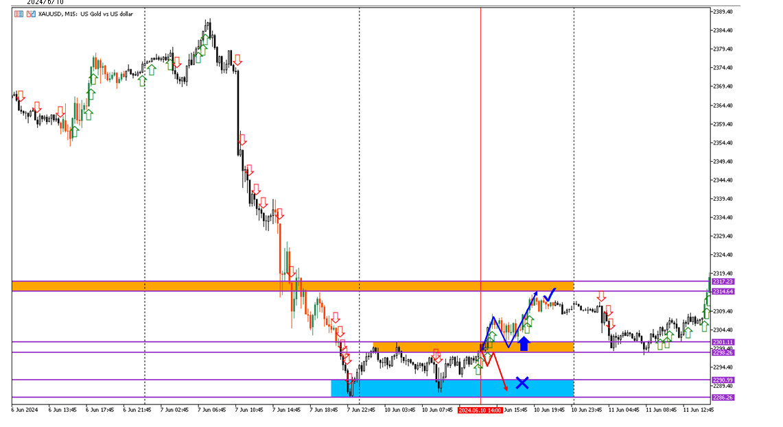Click the XAUUSD, M15 chart title text
Image resolution: width=783 pixels, height=427 pixels.
click(85, 14)
